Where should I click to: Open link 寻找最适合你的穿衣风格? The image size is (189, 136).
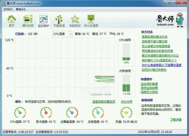point(157,51)
